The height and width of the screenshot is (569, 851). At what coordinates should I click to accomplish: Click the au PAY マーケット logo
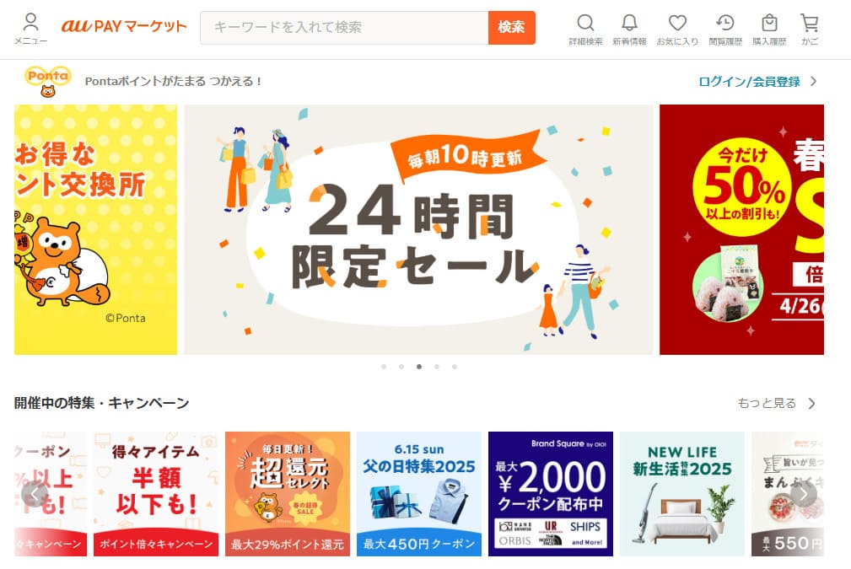124,26
